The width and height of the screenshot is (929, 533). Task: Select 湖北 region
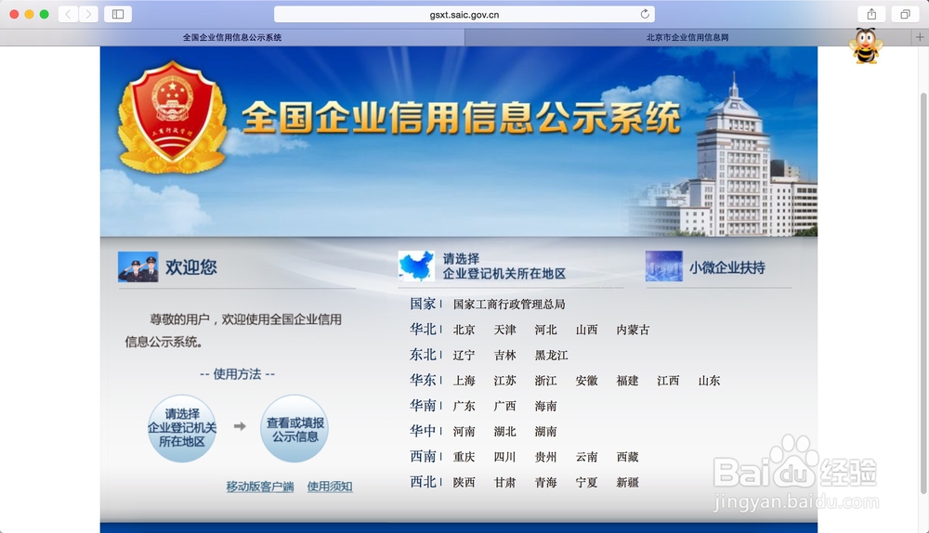pyautogui.click(x=504, y=432)
